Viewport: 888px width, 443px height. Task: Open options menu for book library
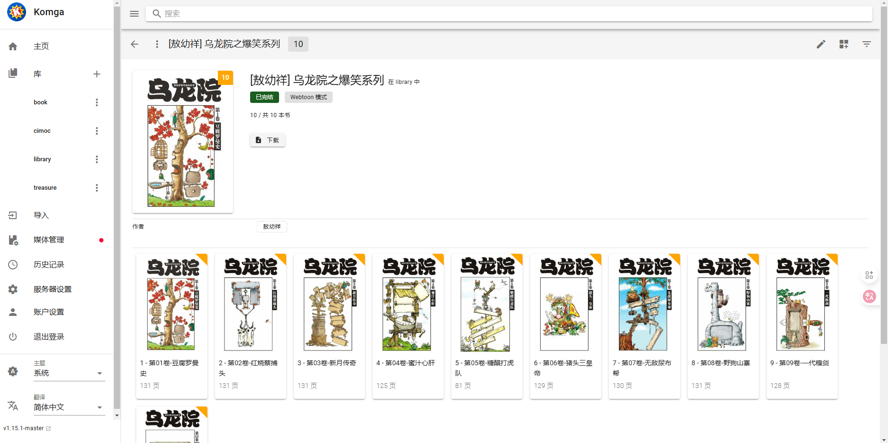(97, 102)
